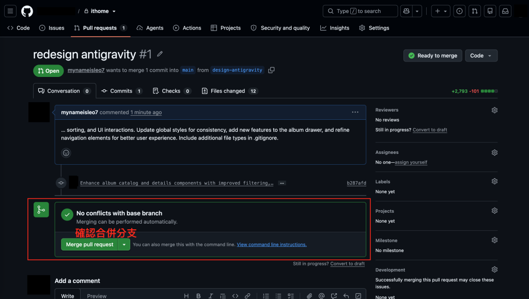
Task: Open Copilot chat icon in header
Action: click(x=407, y=11)
